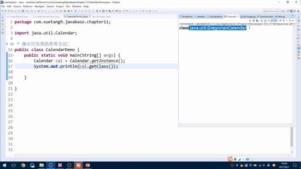Open the Navigate menu
The height and width of the screenshot is (169, 301).
click(x=40, y=6)
